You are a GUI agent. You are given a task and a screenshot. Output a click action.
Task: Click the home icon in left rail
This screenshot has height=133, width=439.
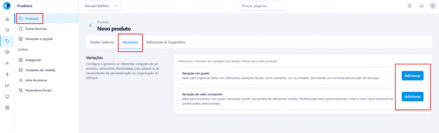coord(7,19)
